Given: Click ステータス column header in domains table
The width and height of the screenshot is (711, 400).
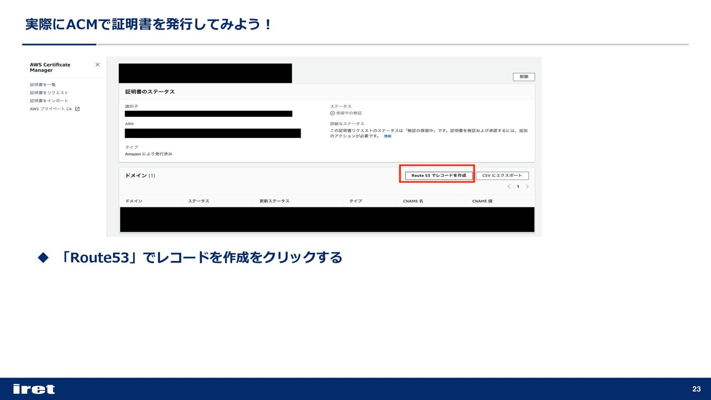Looking at the screenshot, I should (198, 201).
